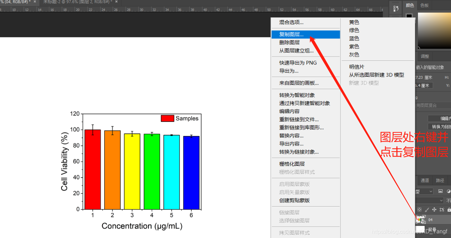Select the foreground color swatch in Color panel
451x238 pixels.
pos(409,16)
